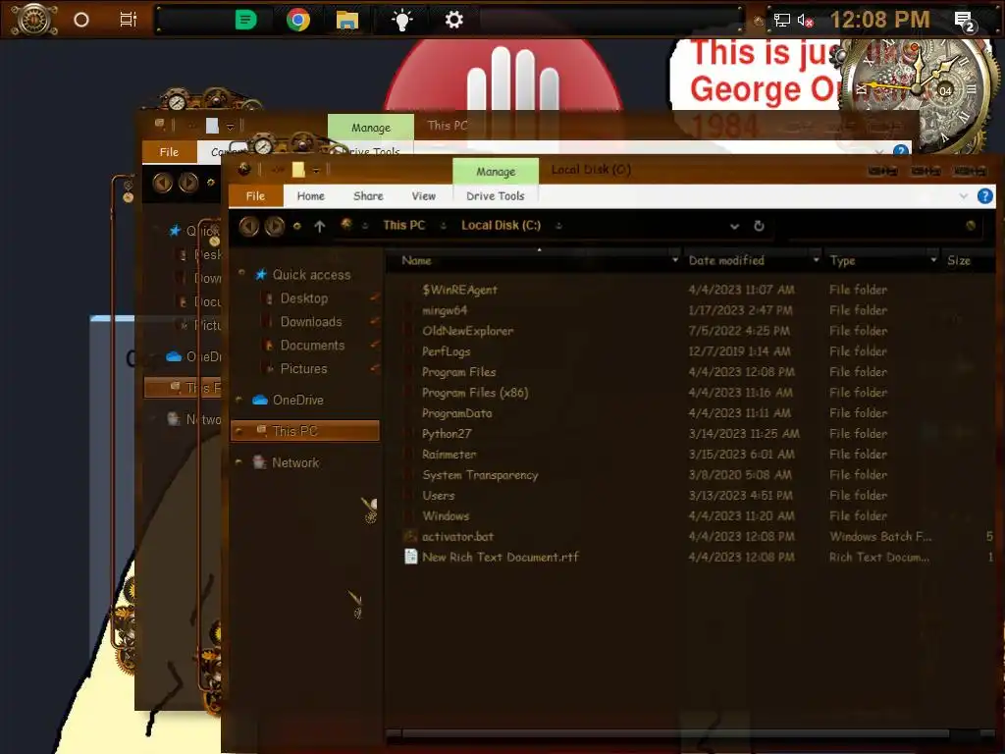Open recent locations dropdown beside forward button
This screenshot has width=1005, height=754.
tap(296, 226)
